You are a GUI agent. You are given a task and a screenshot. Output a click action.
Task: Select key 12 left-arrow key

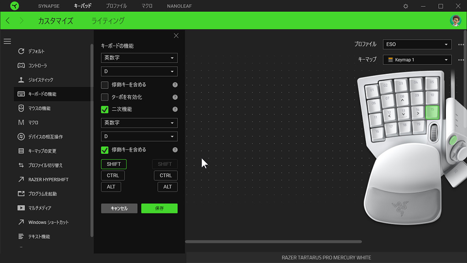coord(389,114)
